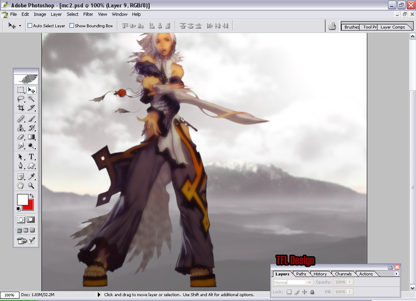Switch to Quick Mask Mode
The width and height of the screenshot is (416, 301).
(31, 220)
